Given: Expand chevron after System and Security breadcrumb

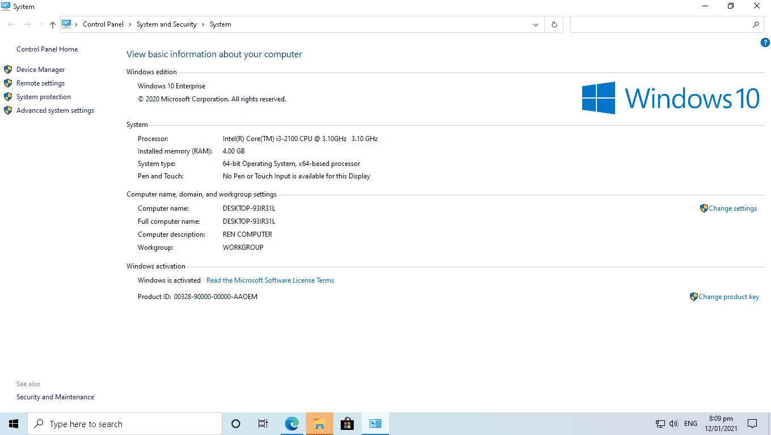Looking at the screenshot, I should tap(203, 24).
